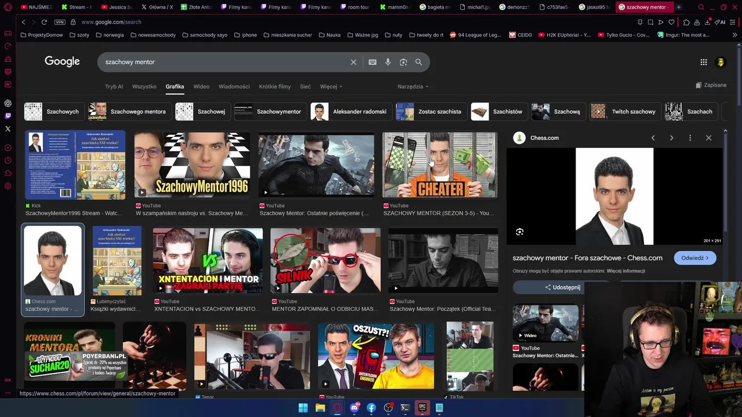Open the tab search magnifier icon
Image resolution: width=742 pixels, height=417 pixels.
(x=701, y=8)
